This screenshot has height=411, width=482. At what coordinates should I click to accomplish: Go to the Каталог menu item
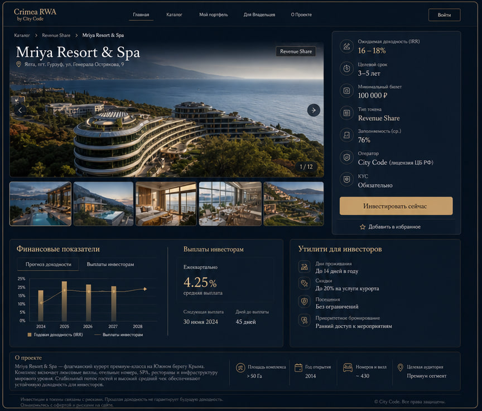(x=174, y=15)
